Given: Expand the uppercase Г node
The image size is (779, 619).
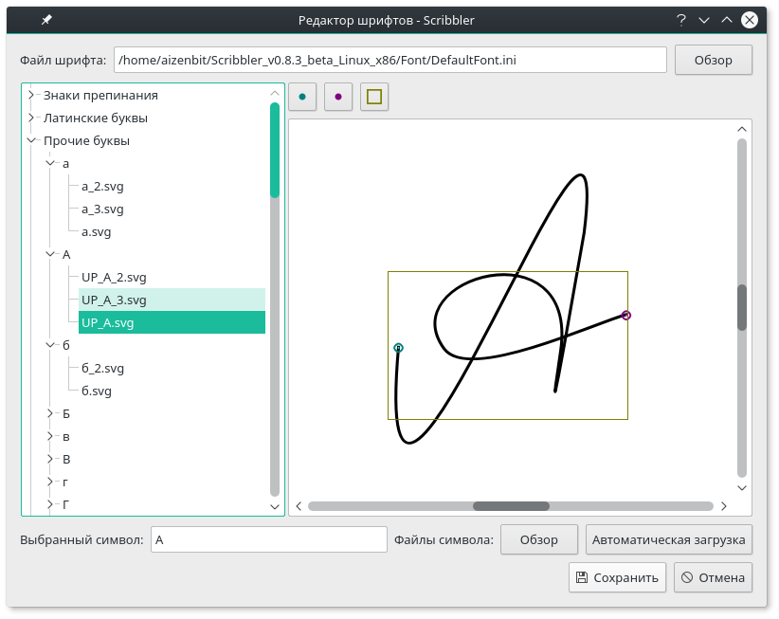Looking at the screenshot, I should coord(50,504).
